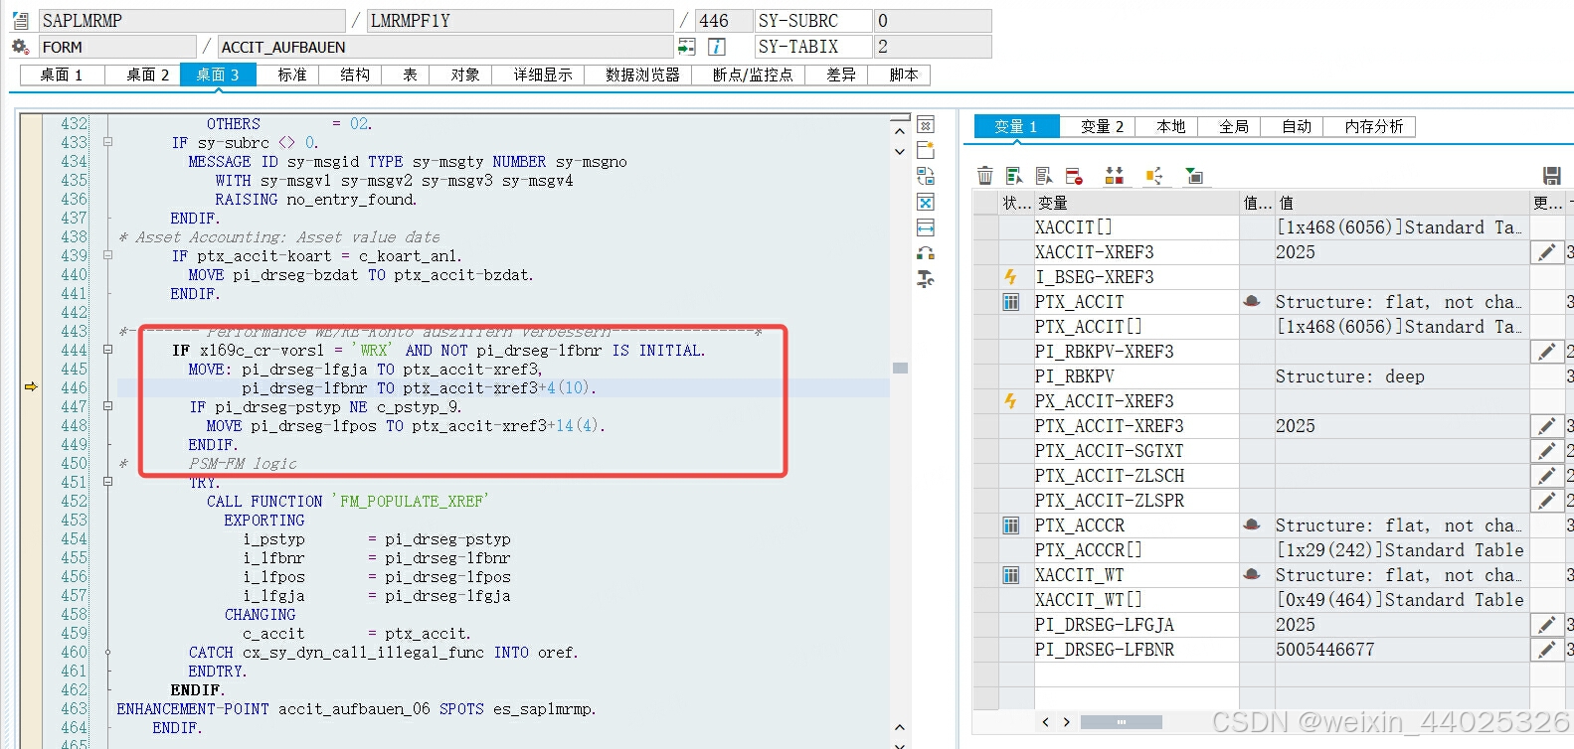Click the SAPLMRMP program field
This screenshot has width=1574, height=749.
point(192,21)
